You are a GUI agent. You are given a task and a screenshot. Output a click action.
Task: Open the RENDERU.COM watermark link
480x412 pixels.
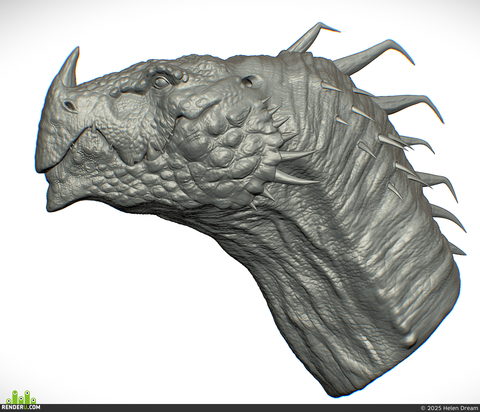tap(23, 408)
